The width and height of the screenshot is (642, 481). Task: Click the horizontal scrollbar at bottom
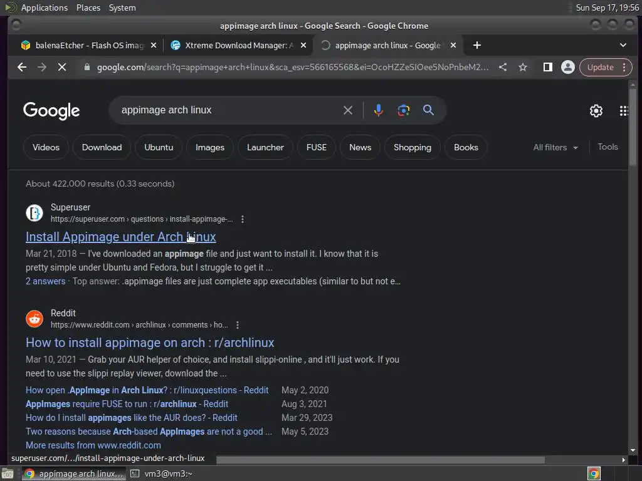click(x=381, y=460)
